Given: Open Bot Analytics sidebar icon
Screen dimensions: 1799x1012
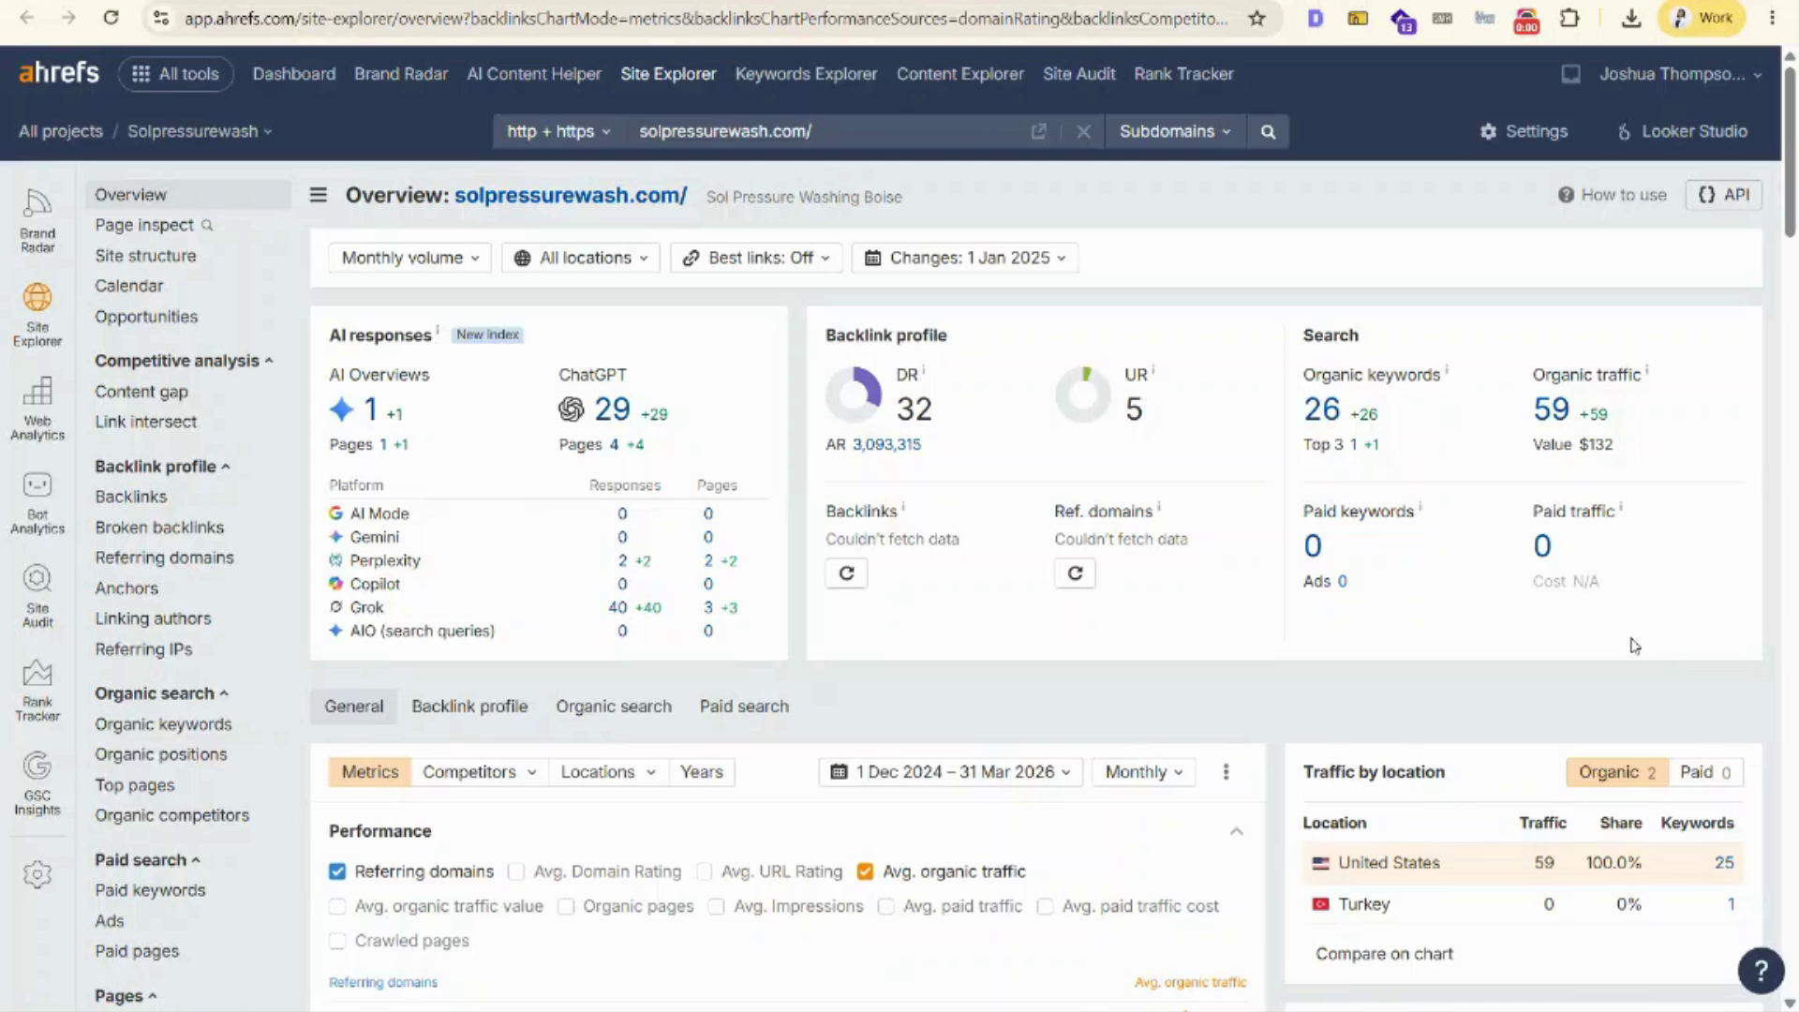Looking at the screenshot, I should coord(37,501).
